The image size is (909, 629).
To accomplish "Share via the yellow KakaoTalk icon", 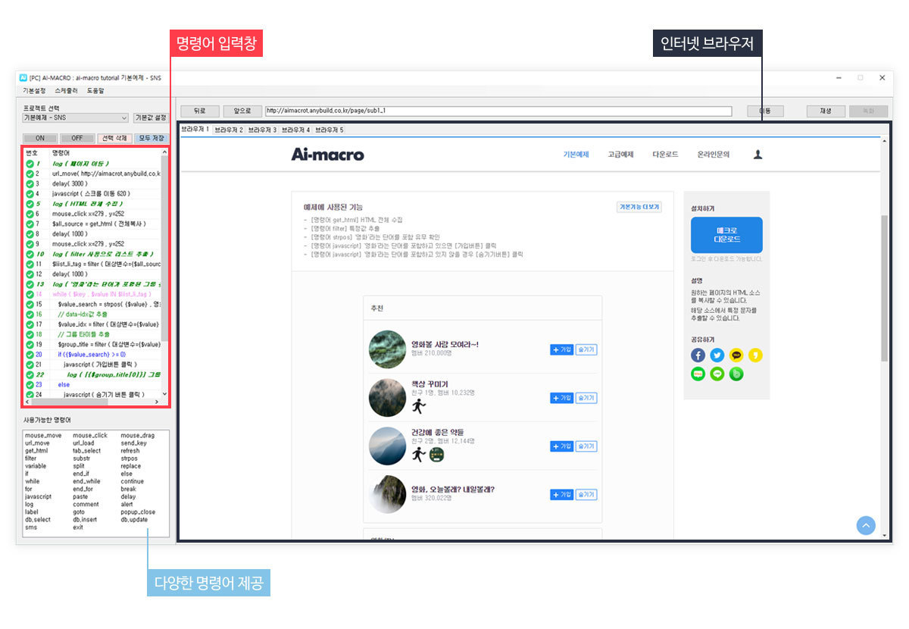I will (x=736, y=355).
